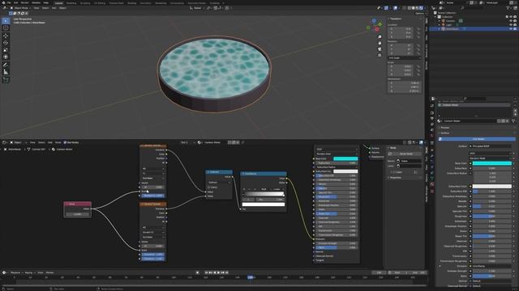Click the red X axis gizmo

376,29
